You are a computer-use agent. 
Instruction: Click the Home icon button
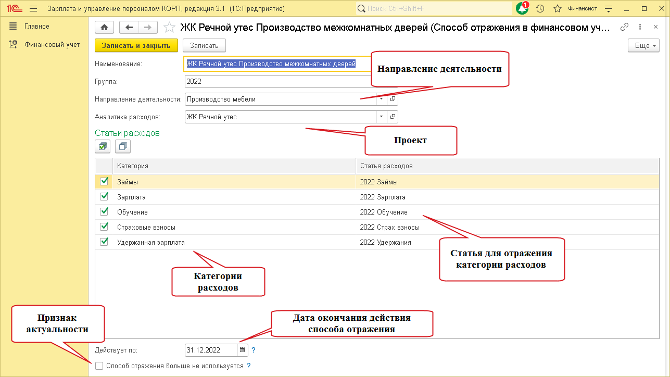(104, 28)
